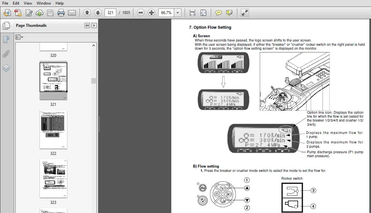The width and height of the screenshot is (371, 213).
Task: Open the Help menu
Action: coord(59,3)
